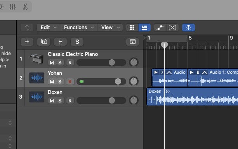Image resolution: width=238 pixels, height=149 pixels.
Task: Select track number 3 header
Action: click(21, 97)
